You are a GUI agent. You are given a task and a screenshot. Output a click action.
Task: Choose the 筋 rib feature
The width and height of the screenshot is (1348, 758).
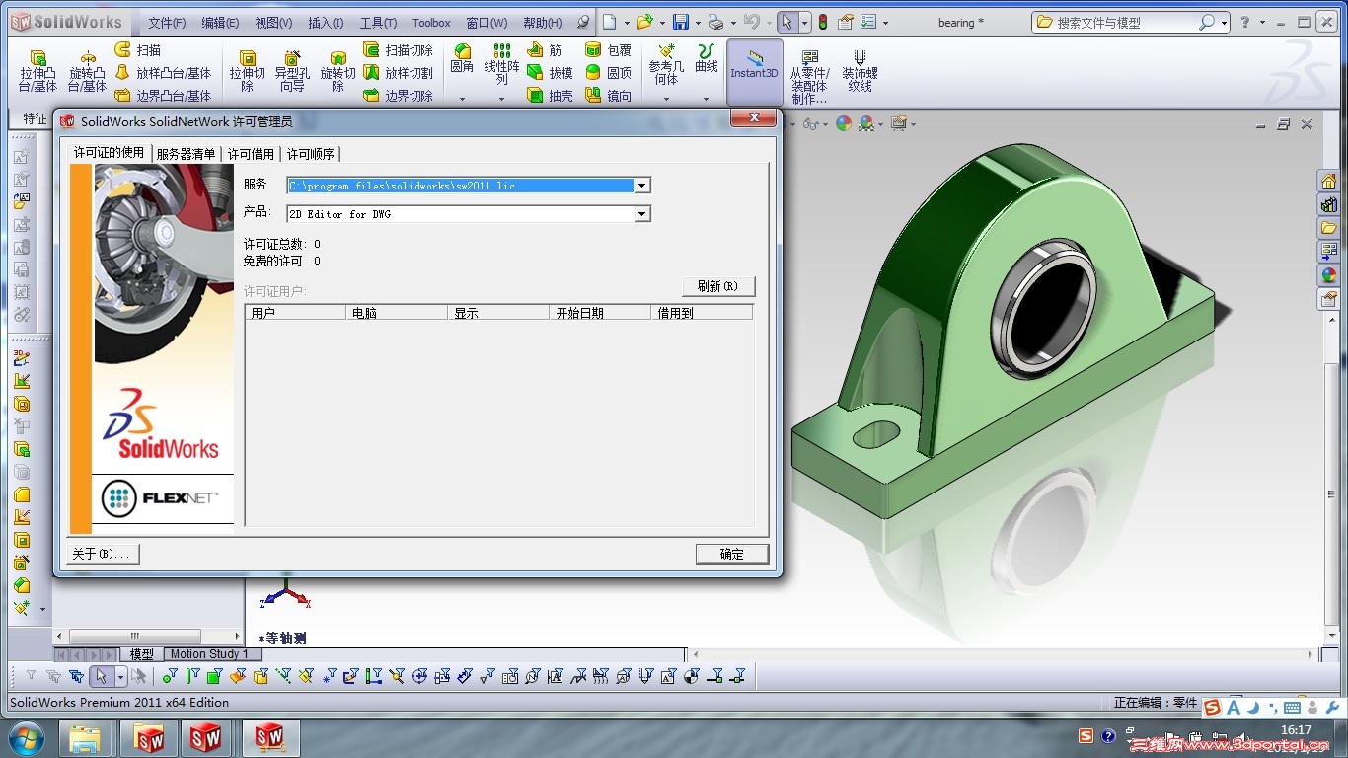544,50
